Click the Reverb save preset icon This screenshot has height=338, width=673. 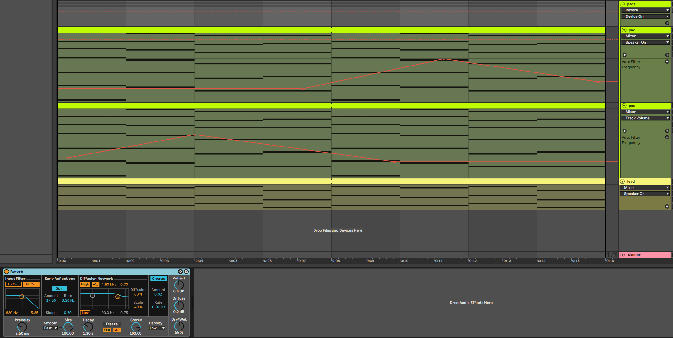(186, 272)
